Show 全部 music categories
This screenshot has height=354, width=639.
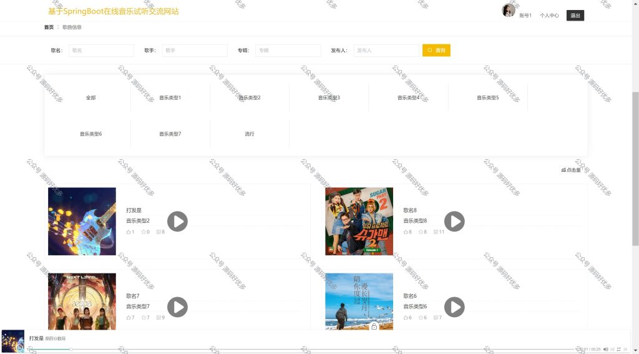(x=90, y=97)
